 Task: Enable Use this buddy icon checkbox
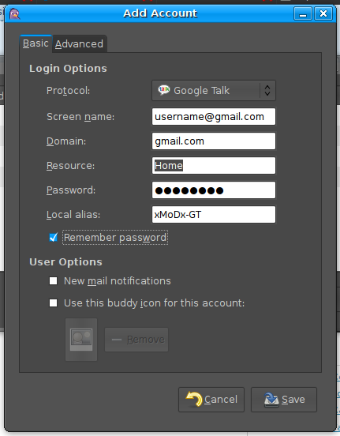pyautogui.click(x=53, y=303)
